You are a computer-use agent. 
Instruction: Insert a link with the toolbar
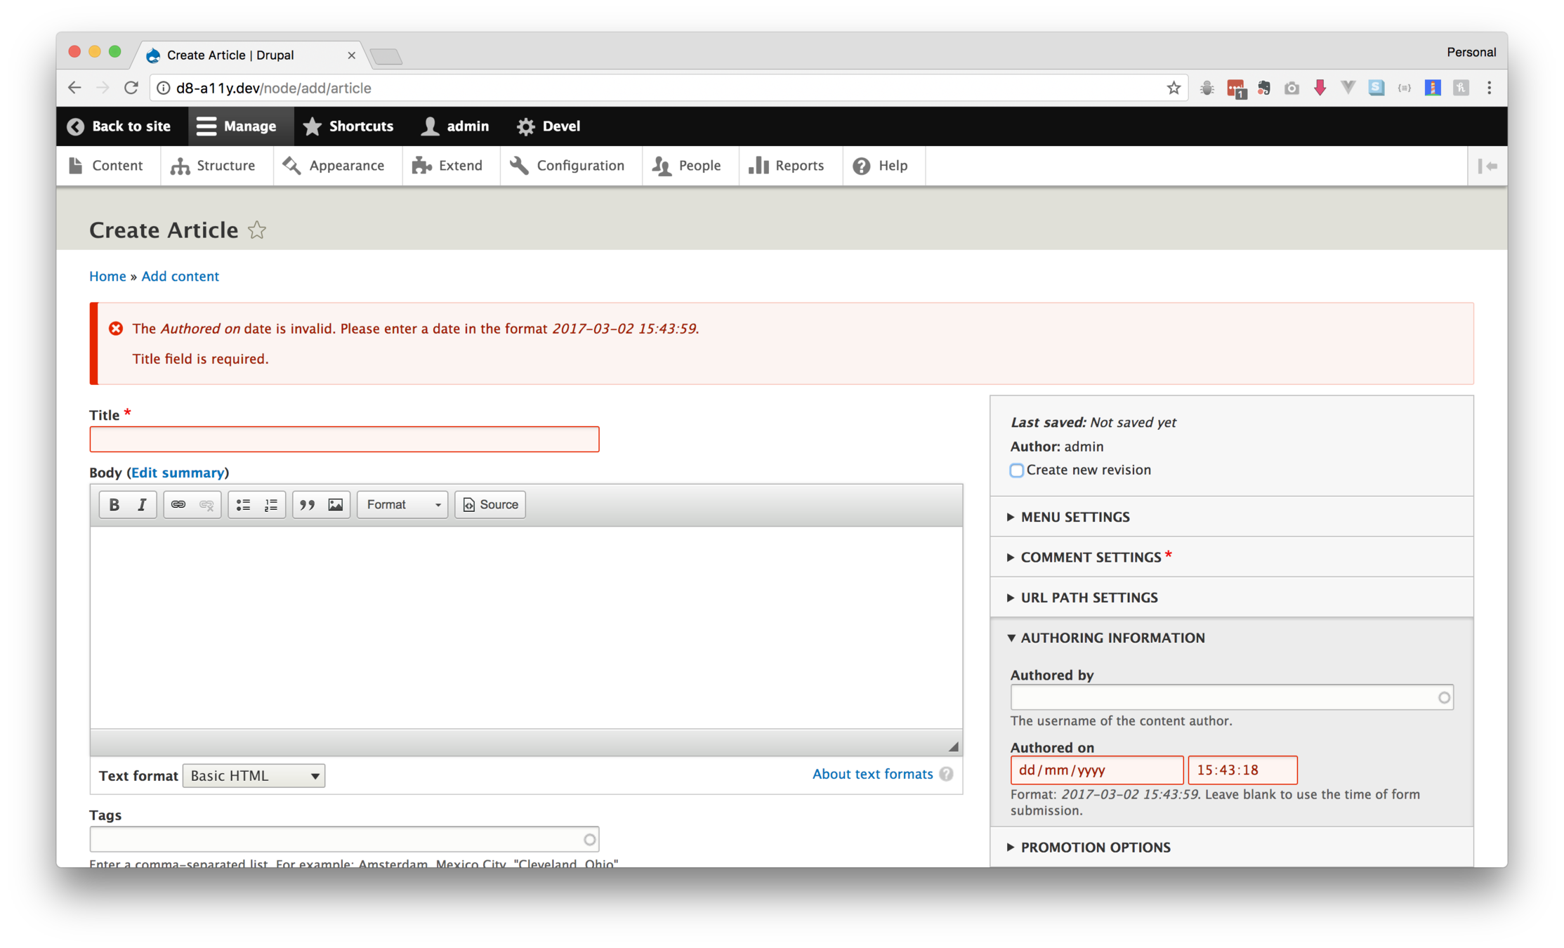(178, 504)
